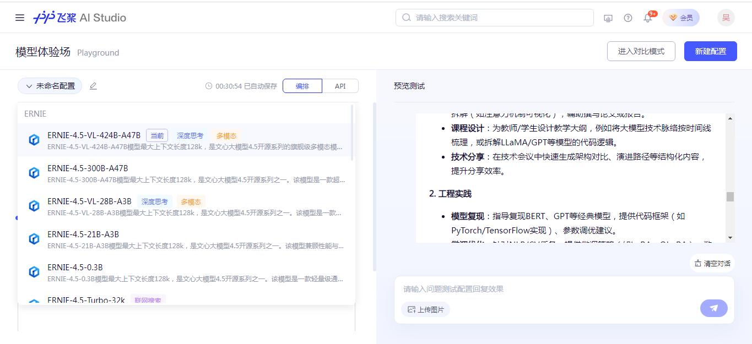Switch to the API tab
This screenshot has height=344, width=752.
pyautogui.click(x=340, y=86)
